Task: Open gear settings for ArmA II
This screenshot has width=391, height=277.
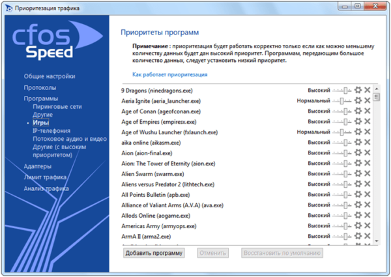Action: (358, 236)
